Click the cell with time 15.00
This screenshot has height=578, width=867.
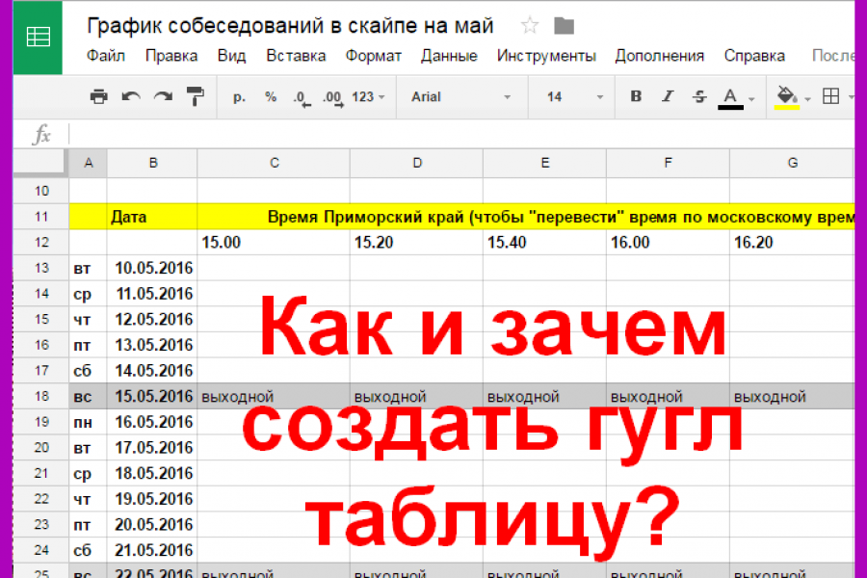pyautogui.click(x=274, y=242)
